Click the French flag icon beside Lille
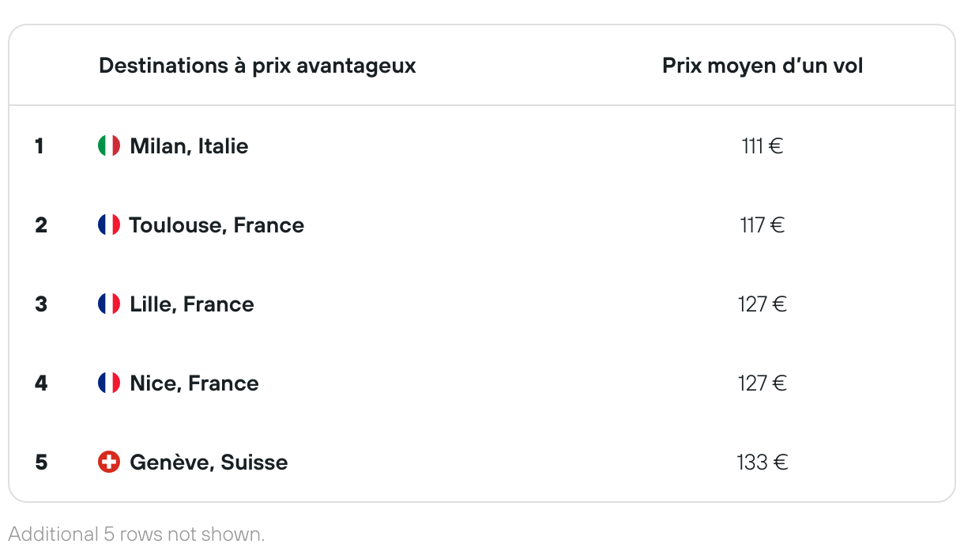This screenshot has width=964, height=555. (x=109, y=304)
